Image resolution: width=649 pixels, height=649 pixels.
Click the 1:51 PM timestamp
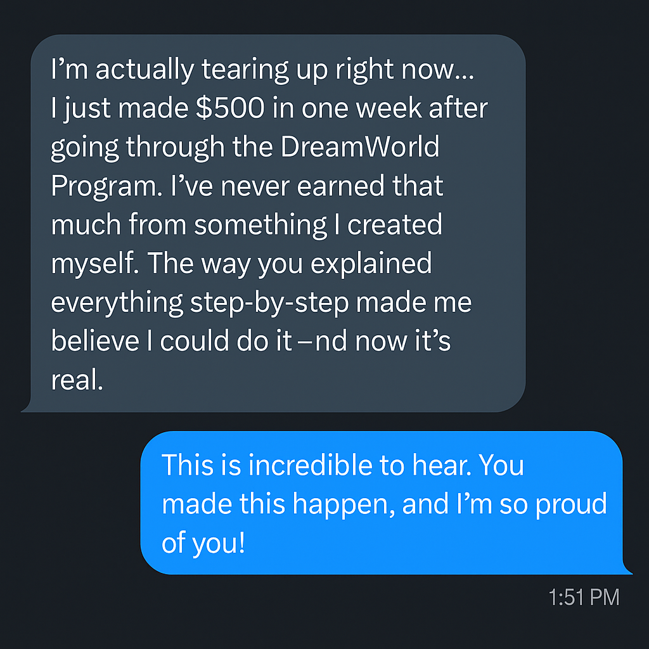584,597
